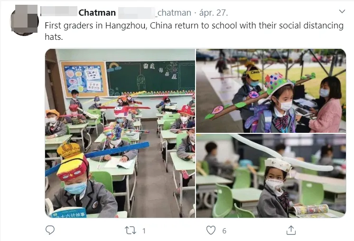Click the like count number 6

pos(224,231)
